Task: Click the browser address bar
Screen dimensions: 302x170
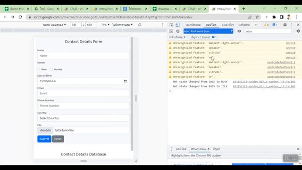Action: [138, 17]
